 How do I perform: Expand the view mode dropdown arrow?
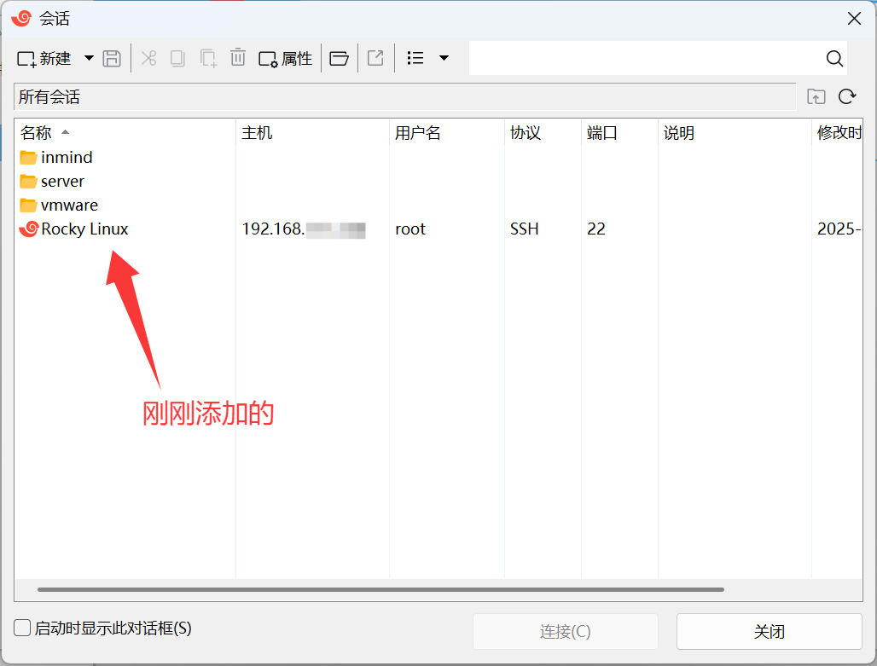pyautogui.click(x=444, y=58)
